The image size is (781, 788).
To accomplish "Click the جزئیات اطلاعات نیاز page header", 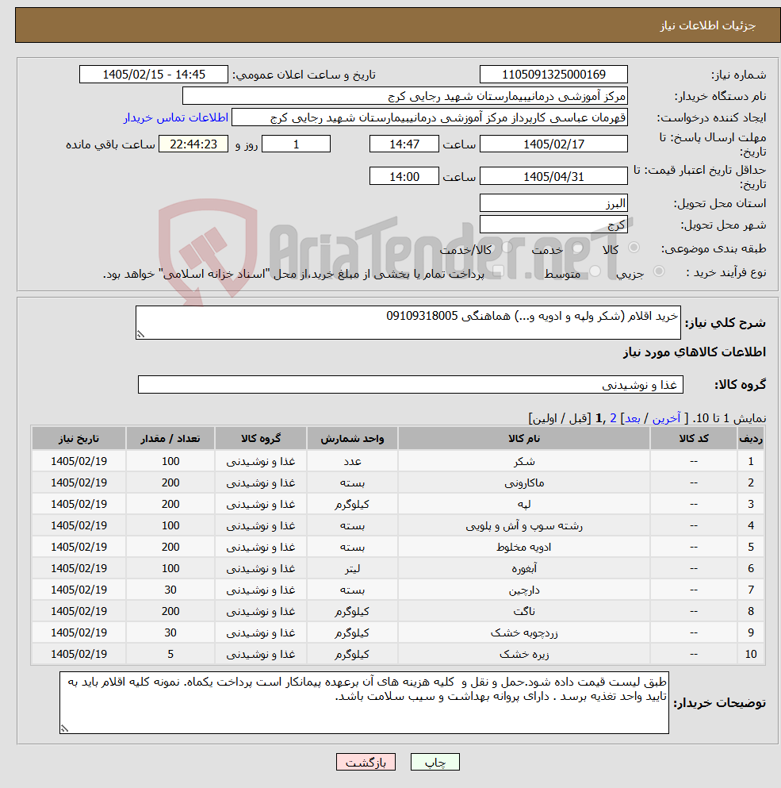I will [707, 25].
